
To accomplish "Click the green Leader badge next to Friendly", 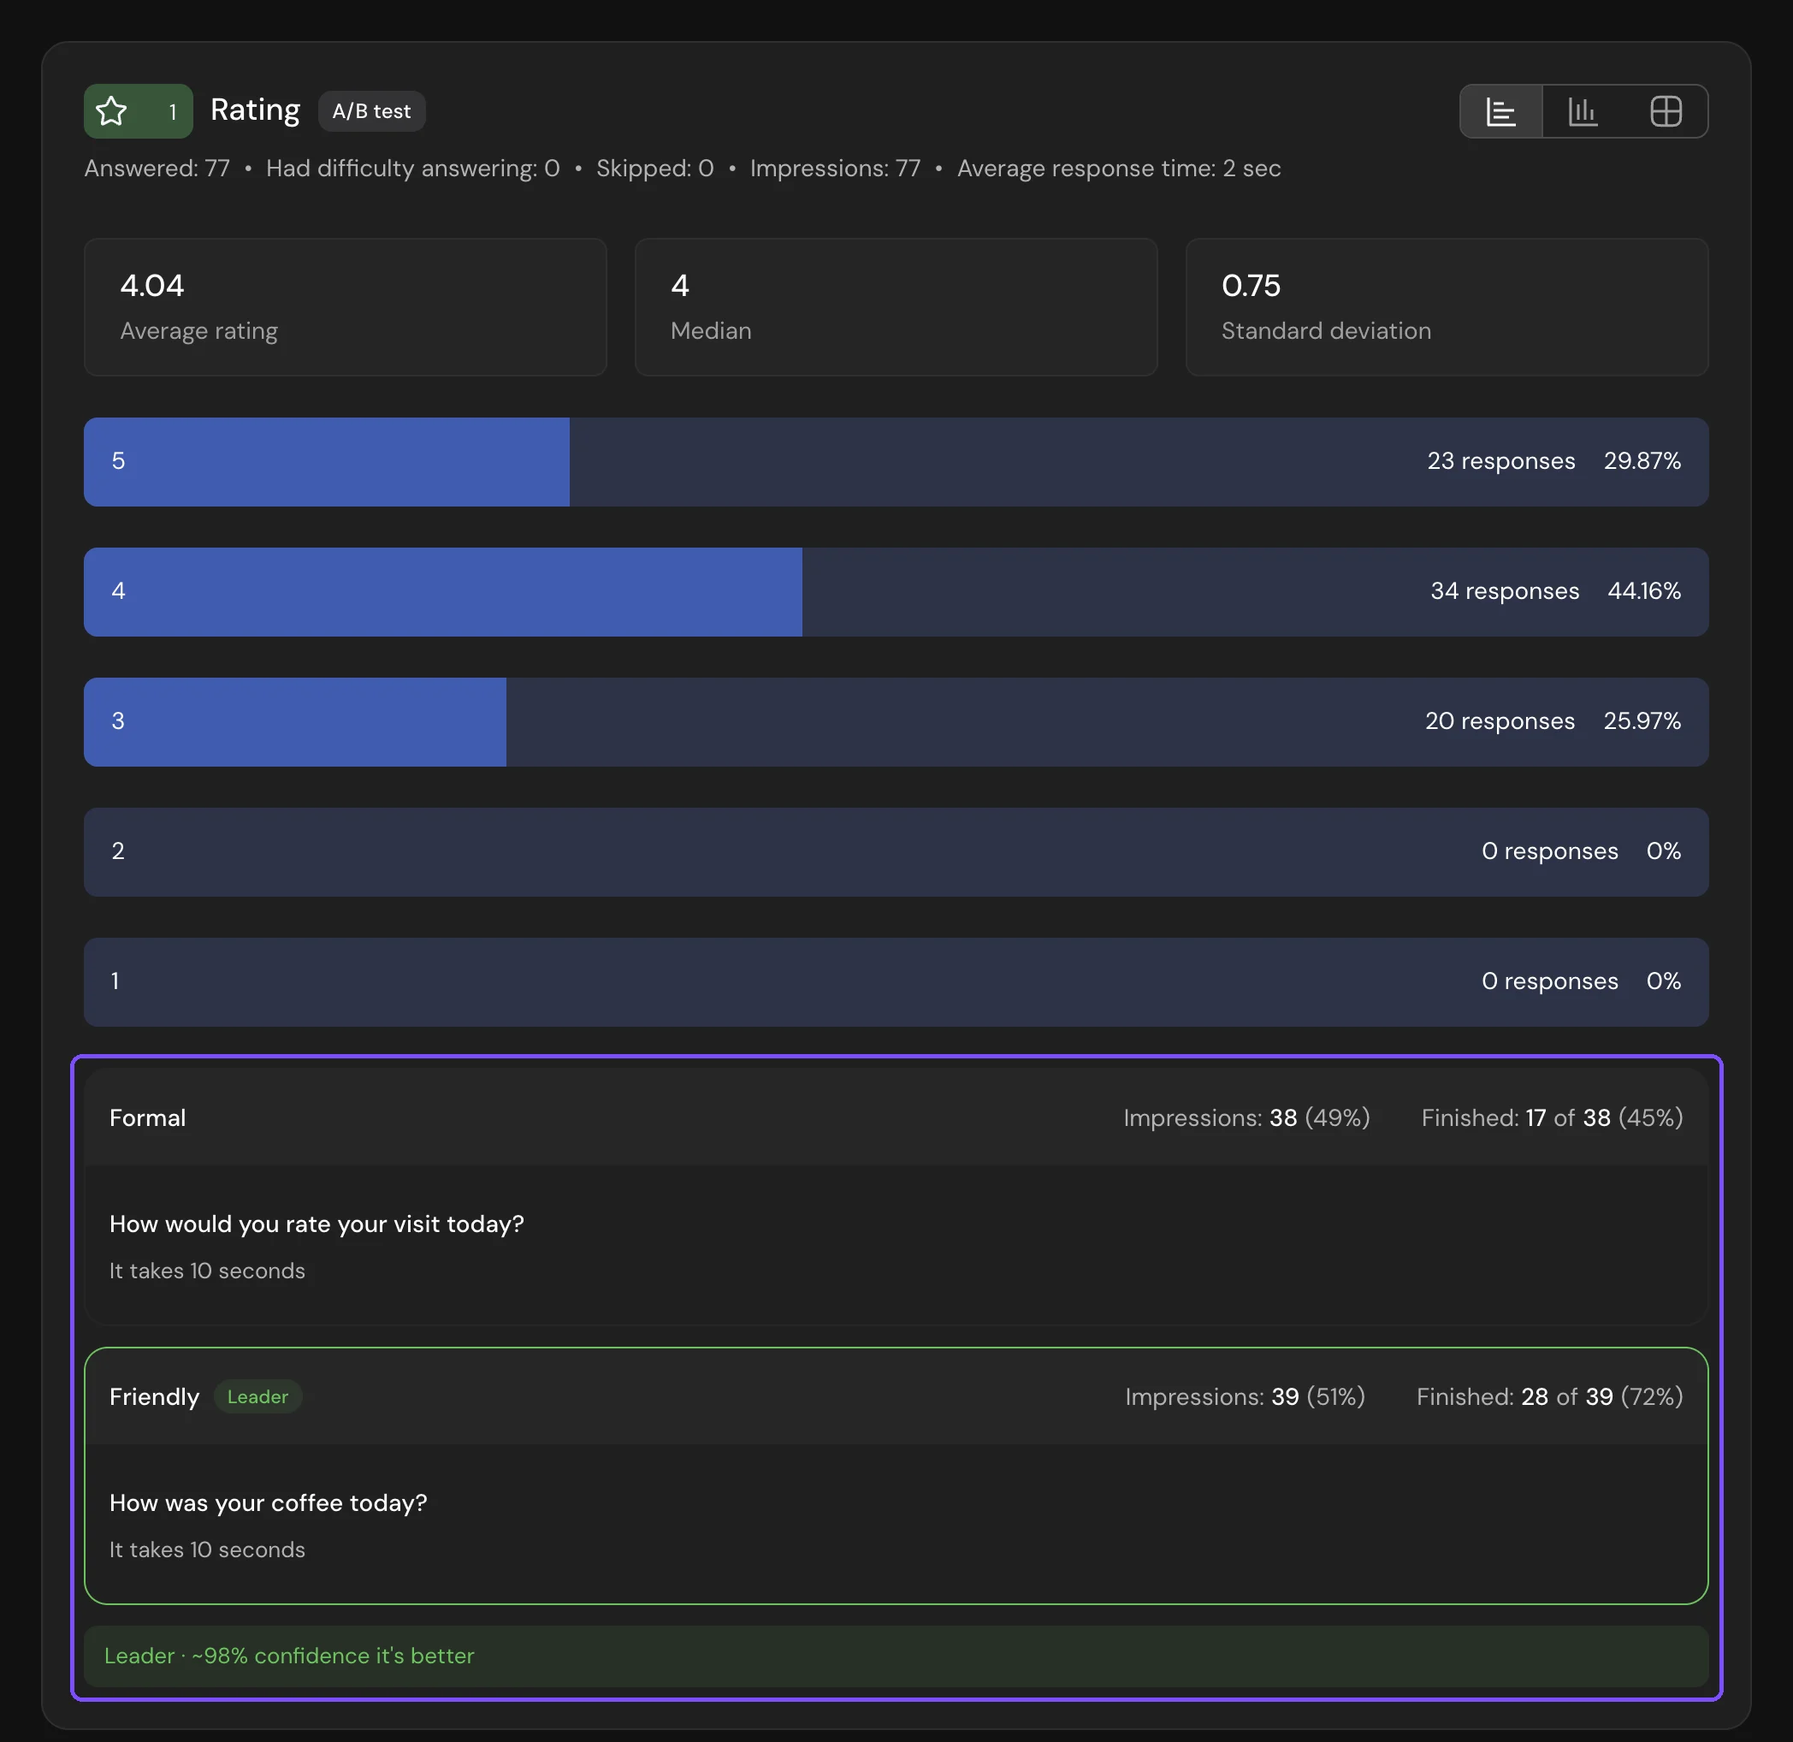I will coord(257,1397).
